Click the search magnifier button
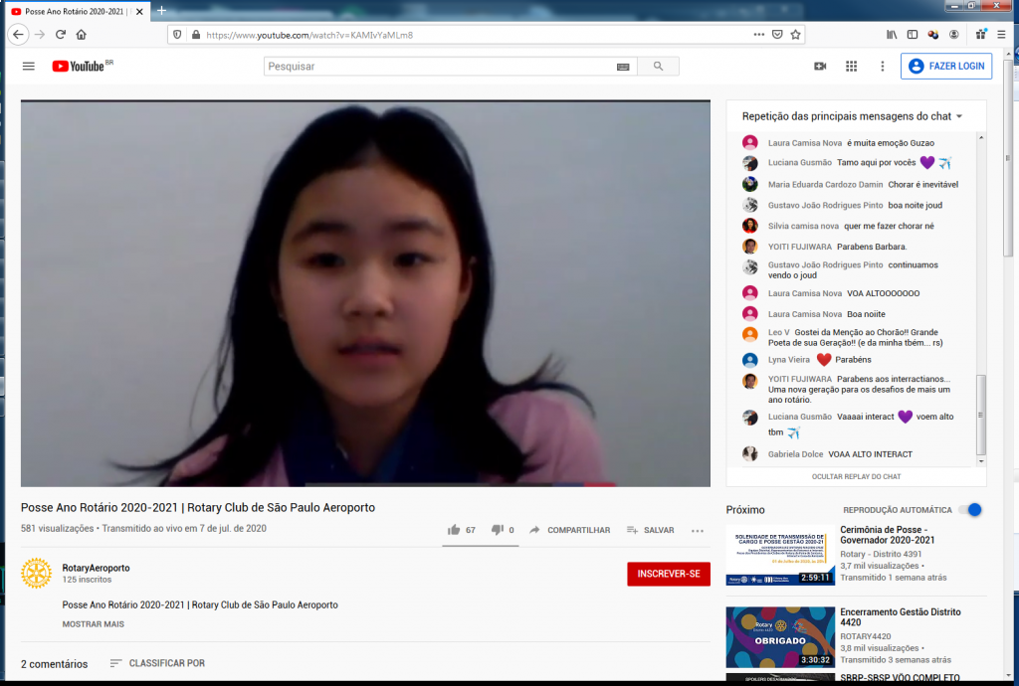Viewport: 1019px width, 686px height. [658, 67]
